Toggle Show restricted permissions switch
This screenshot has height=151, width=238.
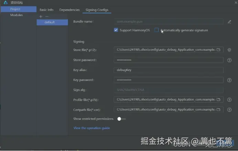(x=121, y=119)
